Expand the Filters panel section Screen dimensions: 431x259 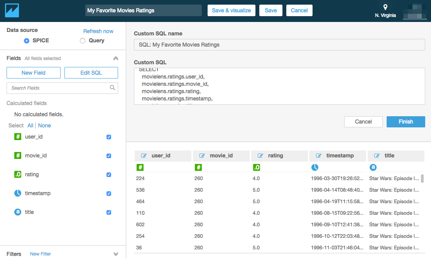coord(116,254)
